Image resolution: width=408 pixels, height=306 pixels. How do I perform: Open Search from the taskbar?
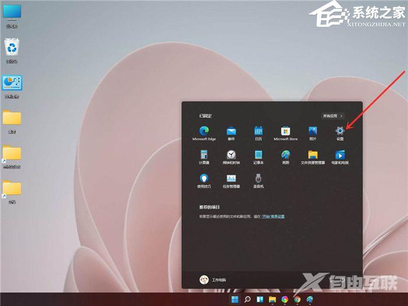248,299
